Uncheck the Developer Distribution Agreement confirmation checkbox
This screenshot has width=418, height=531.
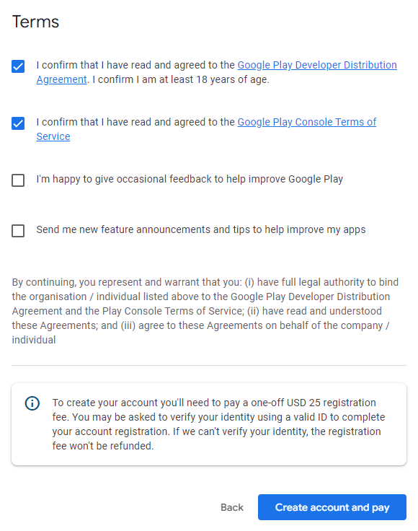tap(18, 66)
